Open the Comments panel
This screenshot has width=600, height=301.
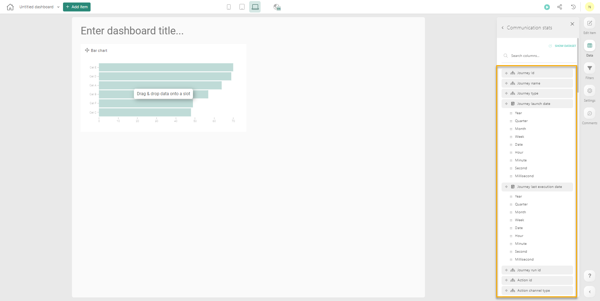(589, 113)
